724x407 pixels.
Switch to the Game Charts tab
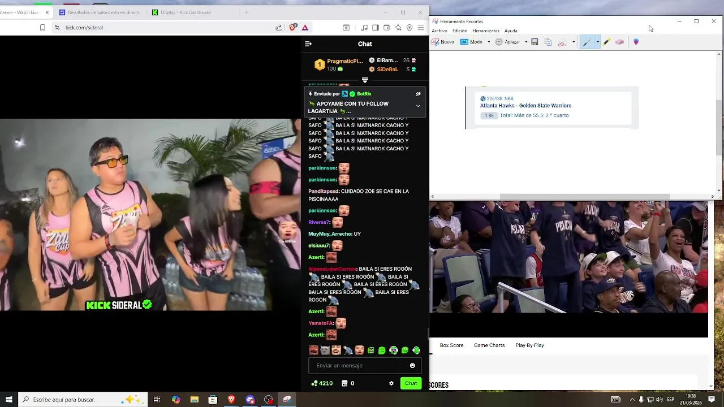pos(489,345)
